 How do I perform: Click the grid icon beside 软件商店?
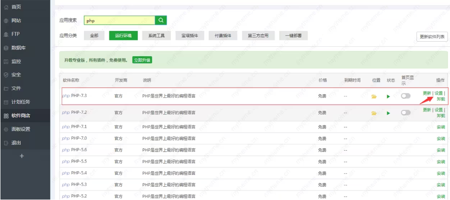pos(6,116)
